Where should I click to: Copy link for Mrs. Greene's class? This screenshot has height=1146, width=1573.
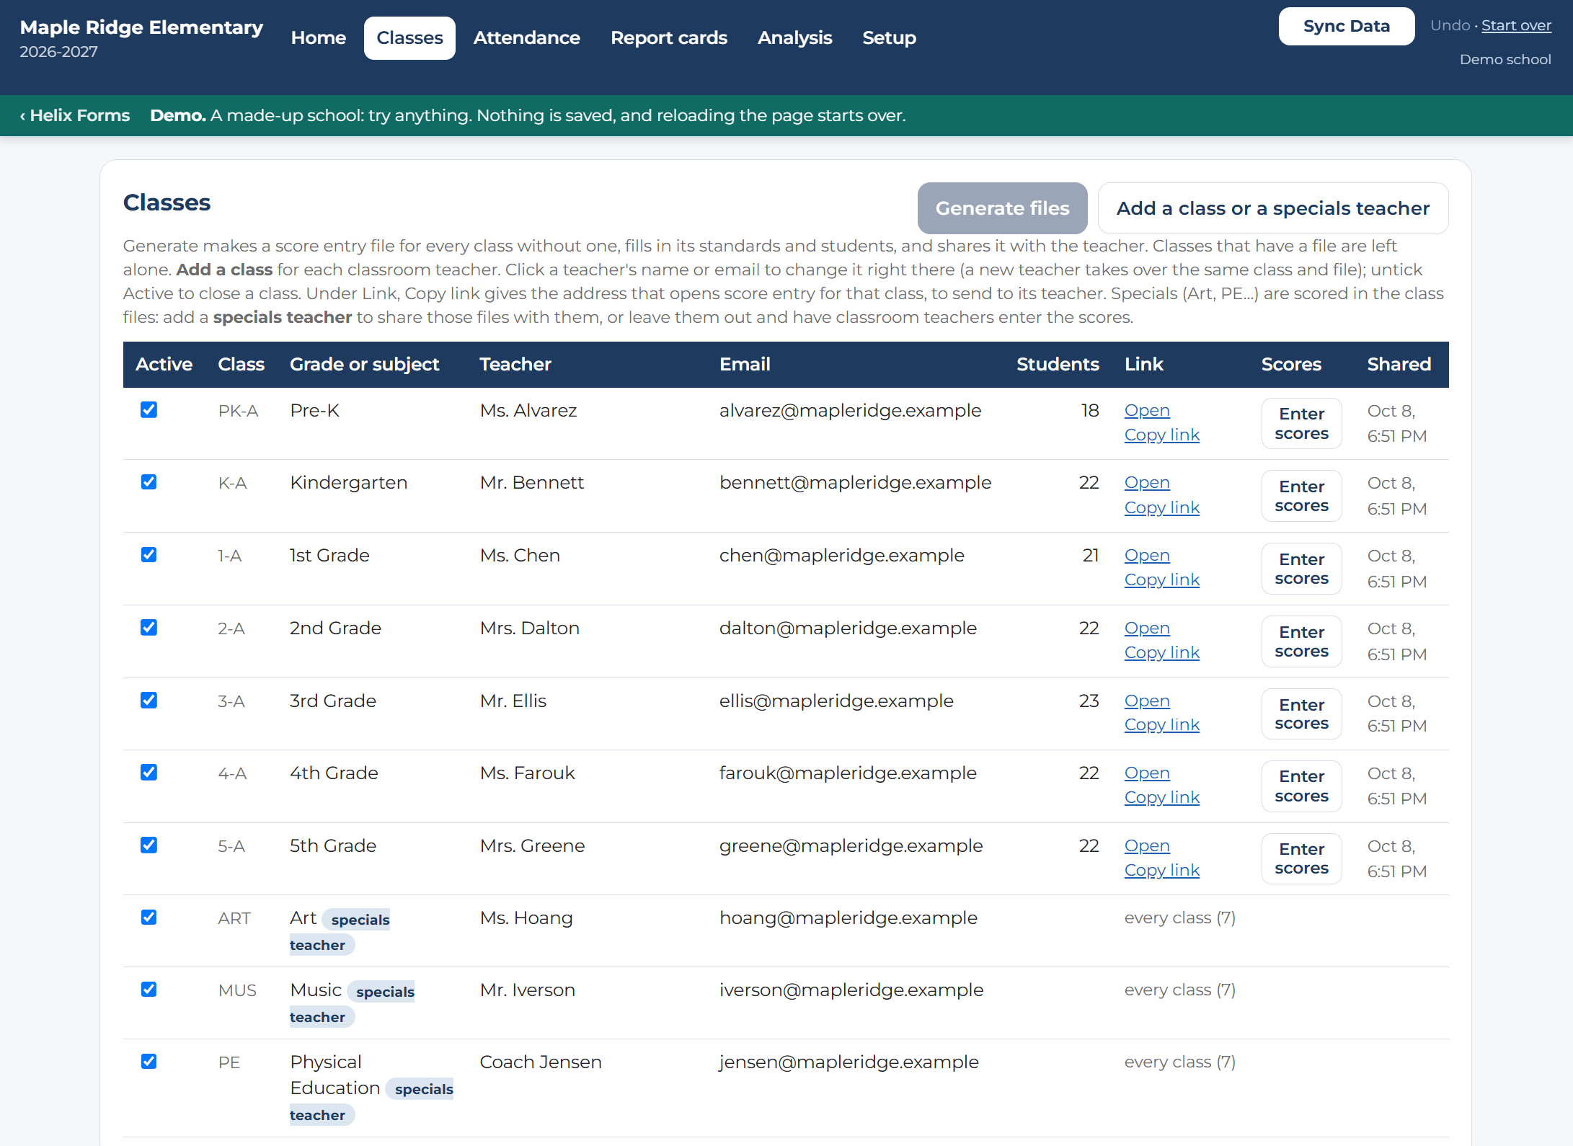[1161, 871]
